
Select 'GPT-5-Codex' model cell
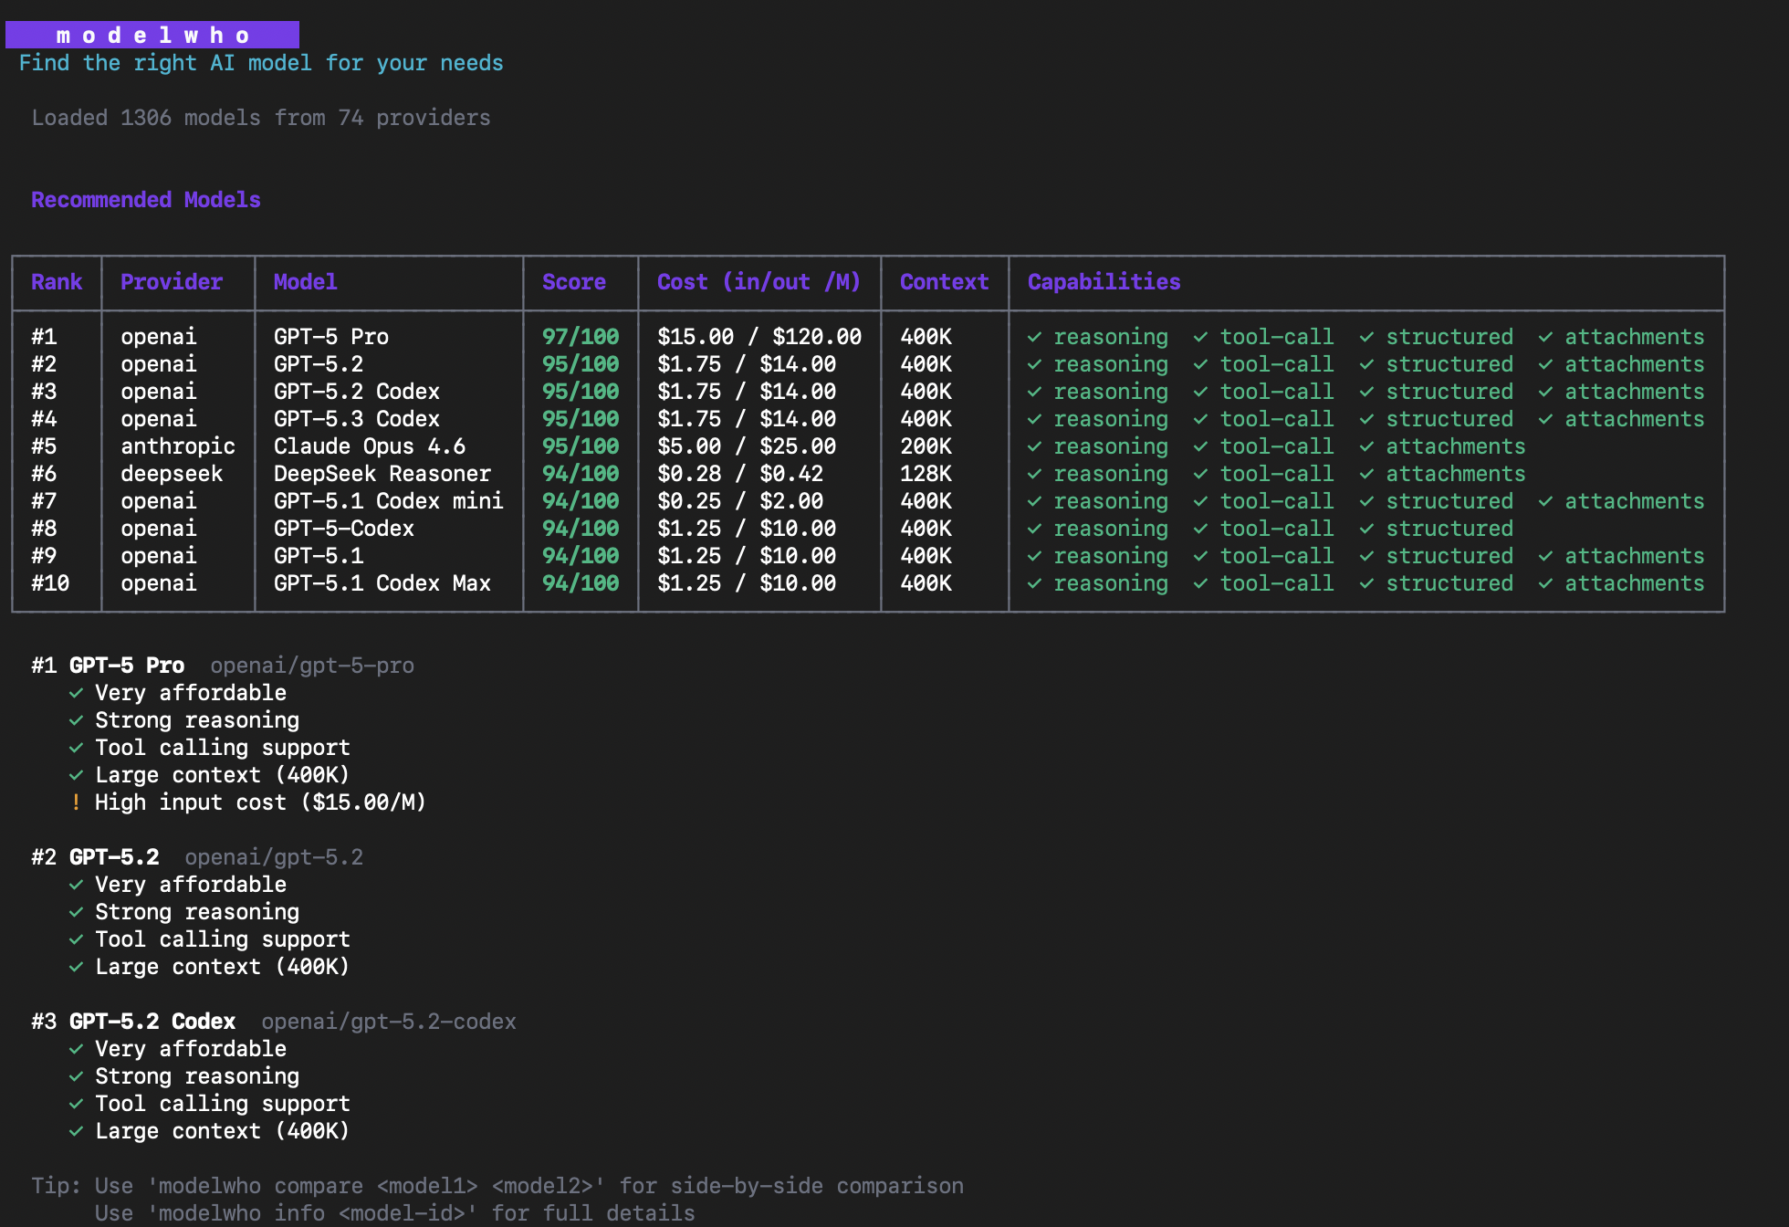[344, 529]
